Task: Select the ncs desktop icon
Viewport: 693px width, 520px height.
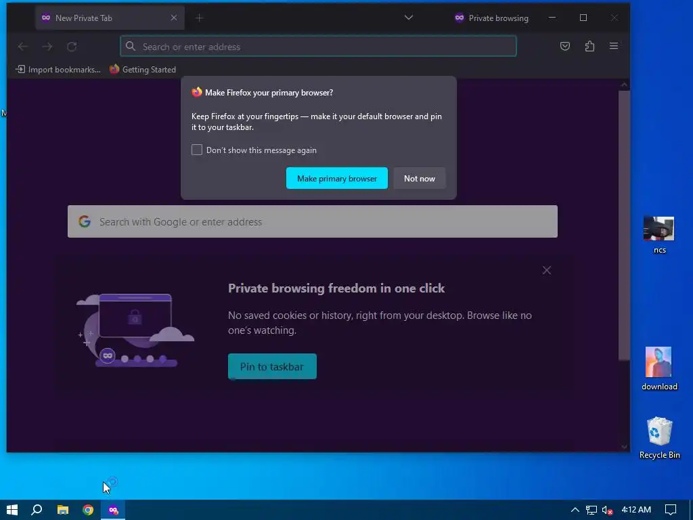Action: (659, 235)
